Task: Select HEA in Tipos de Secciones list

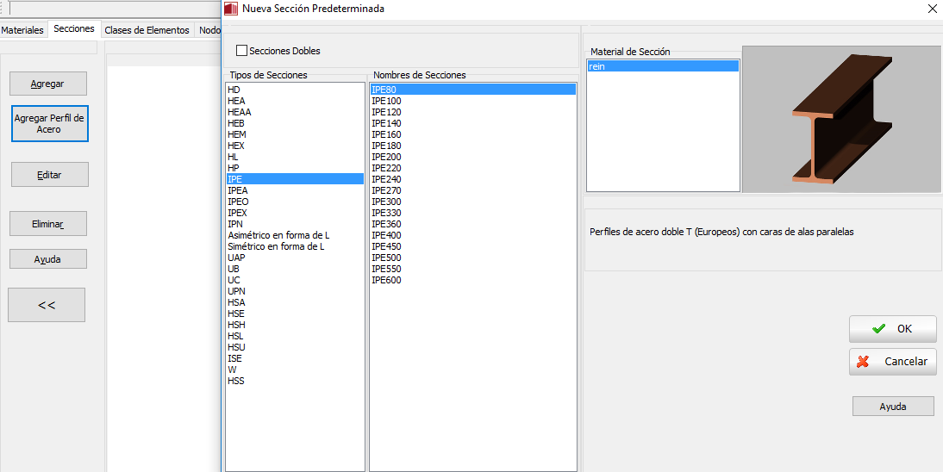Action: pyautogui.click(x=236, y=101)
